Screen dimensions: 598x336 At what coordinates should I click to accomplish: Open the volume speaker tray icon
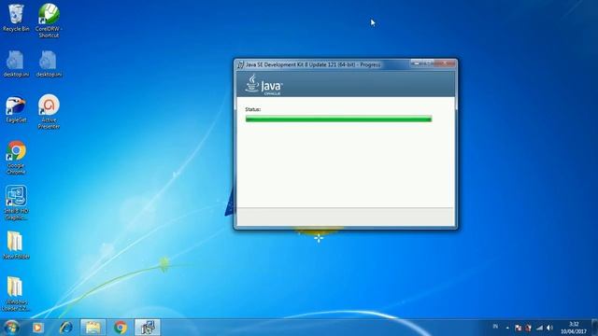point(549,328)
